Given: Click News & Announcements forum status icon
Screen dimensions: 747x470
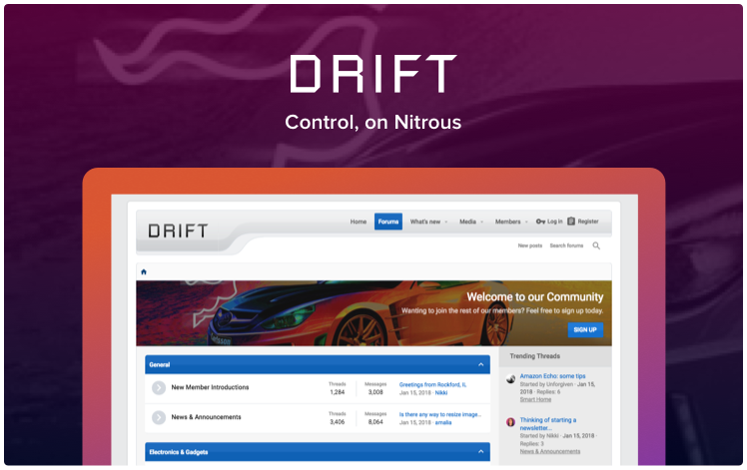Looking at the screenshot, I should point(159,417).
